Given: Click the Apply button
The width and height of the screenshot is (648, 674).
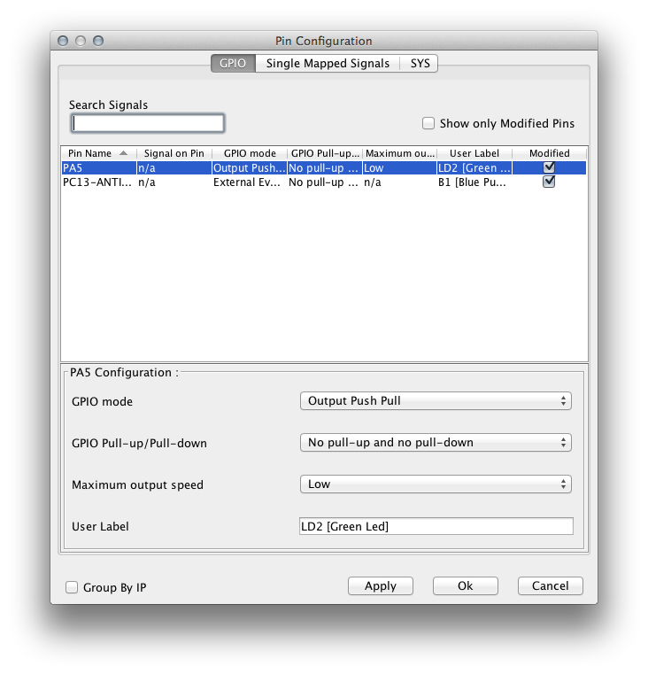Looking at the screenshot, I should pos(381,586).
